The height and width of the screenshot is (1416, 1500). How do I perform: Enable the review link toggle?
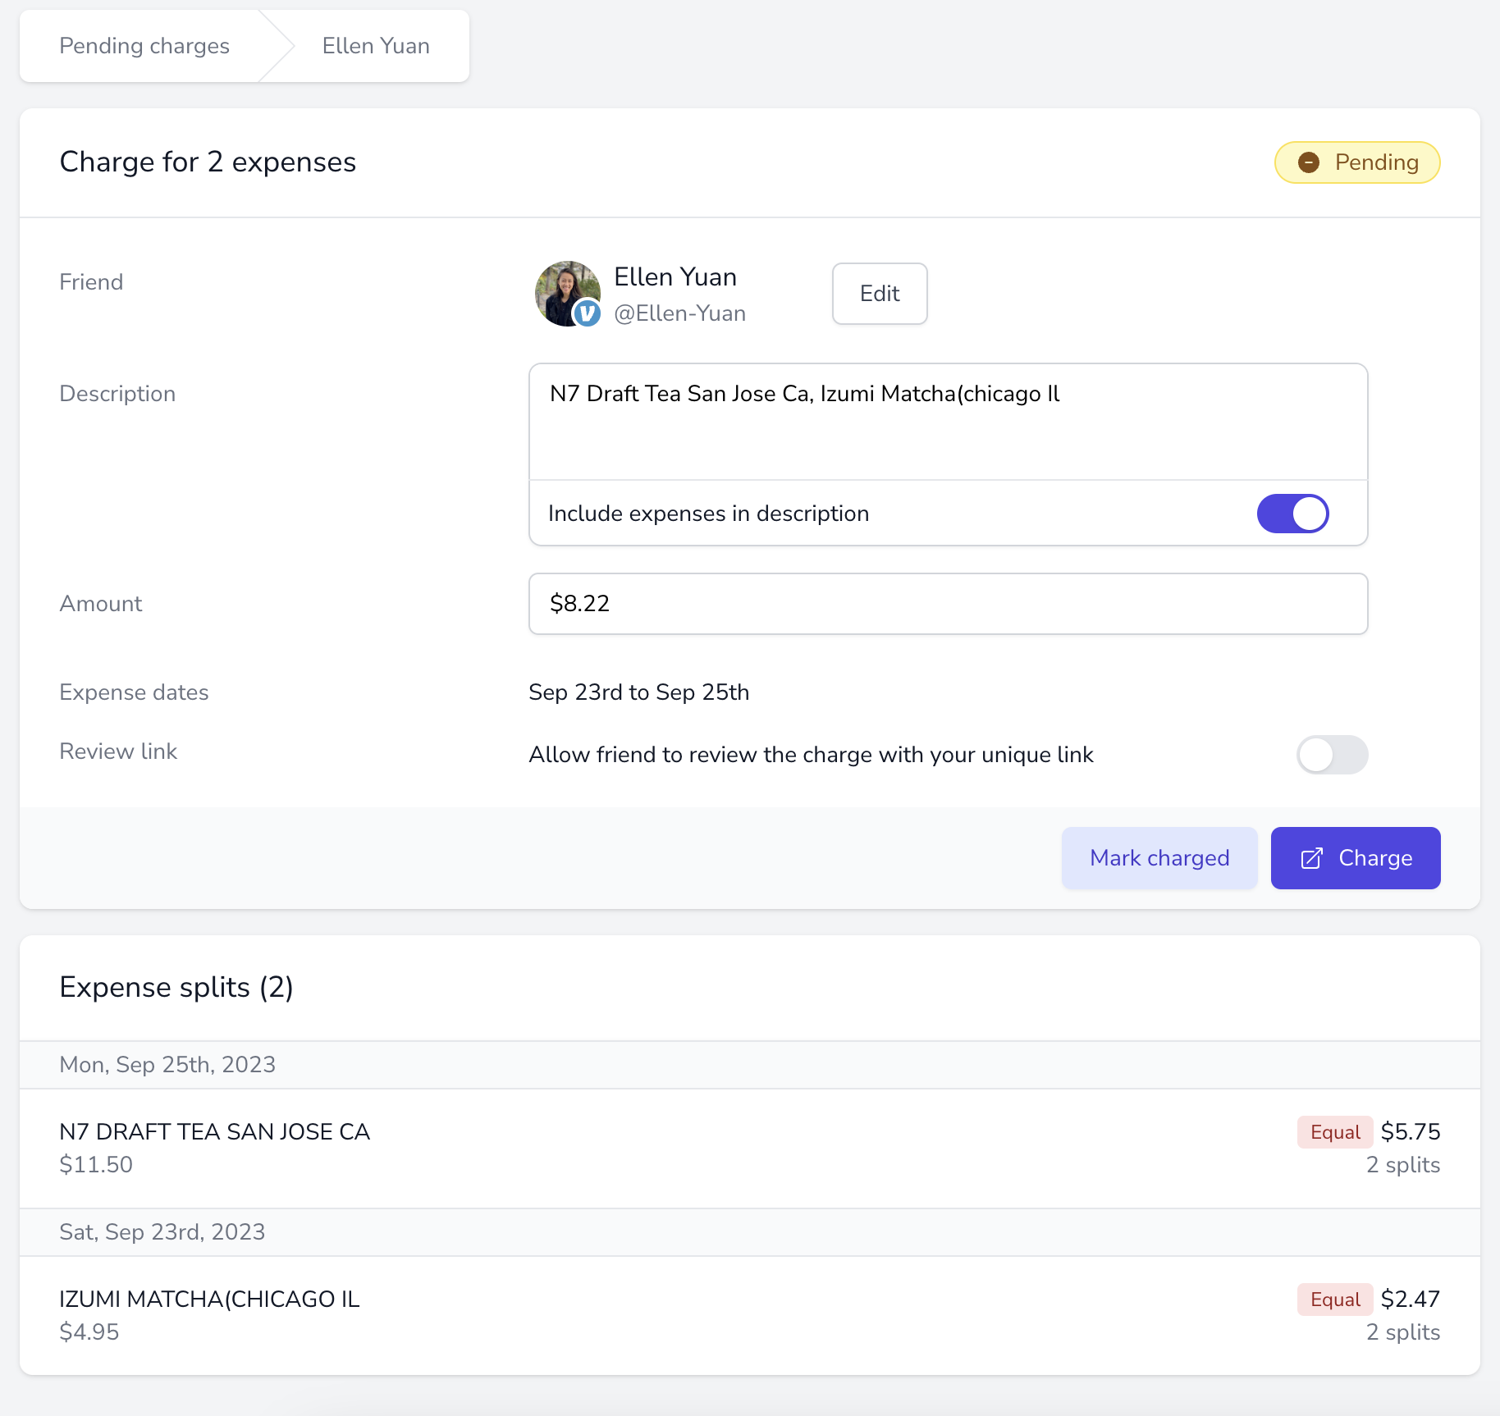click(1332, 755)
